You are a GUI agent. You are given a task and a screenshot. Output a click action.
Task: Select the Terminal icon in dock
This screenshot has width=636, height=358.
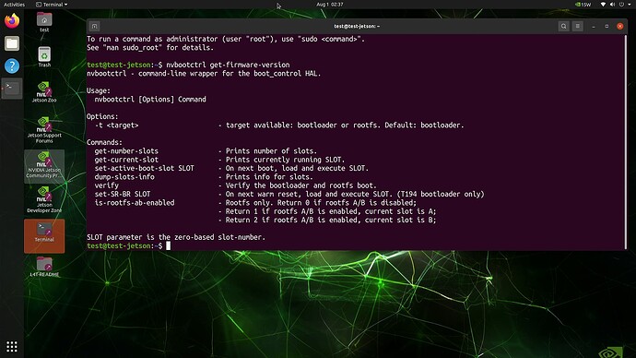(12, 89)
